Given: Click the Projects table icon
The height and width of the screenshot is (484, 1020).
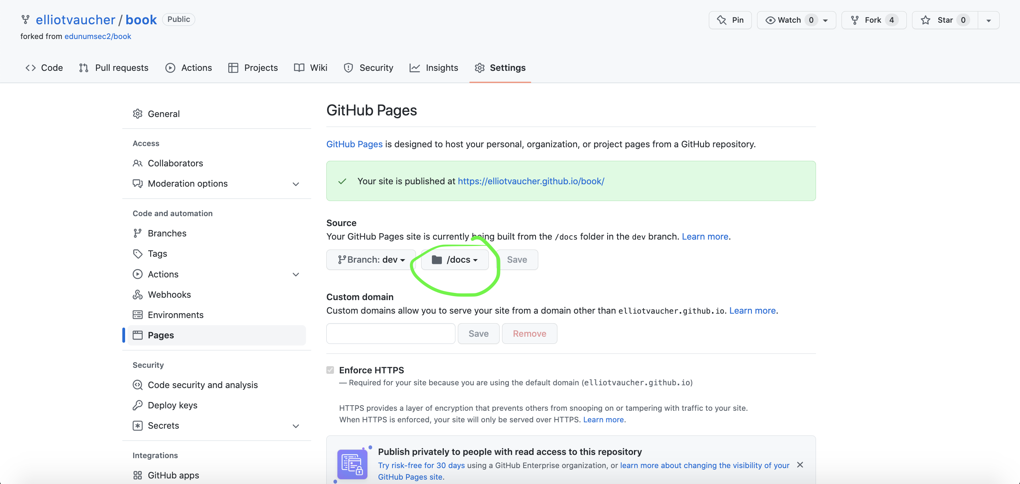Looking at the screenshot, I should [x=233, y=68].
